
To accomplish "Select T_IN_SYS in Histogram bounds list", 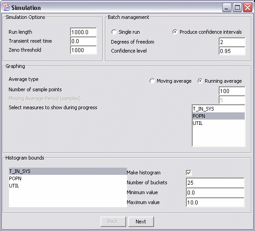I will (x=68, y=171).
